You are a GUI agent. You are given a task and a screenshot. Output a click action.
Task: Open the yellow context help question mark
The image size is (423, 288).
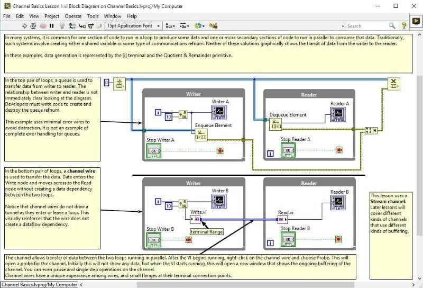(x=404, y=25)
